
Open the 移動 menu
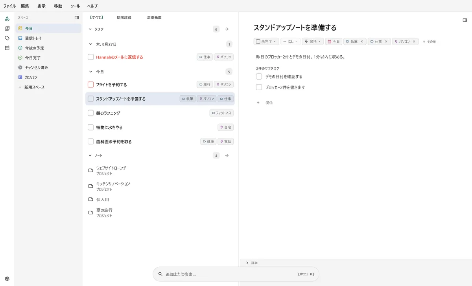(x=58, y=6)
